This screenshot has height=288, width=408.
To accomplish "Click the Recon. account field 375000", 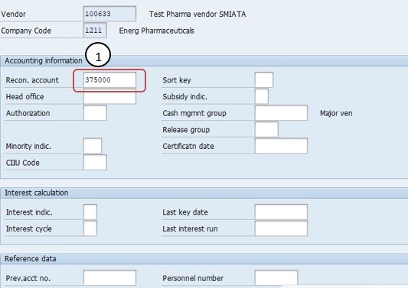I will pyautogui.click(x=109, y=80).
